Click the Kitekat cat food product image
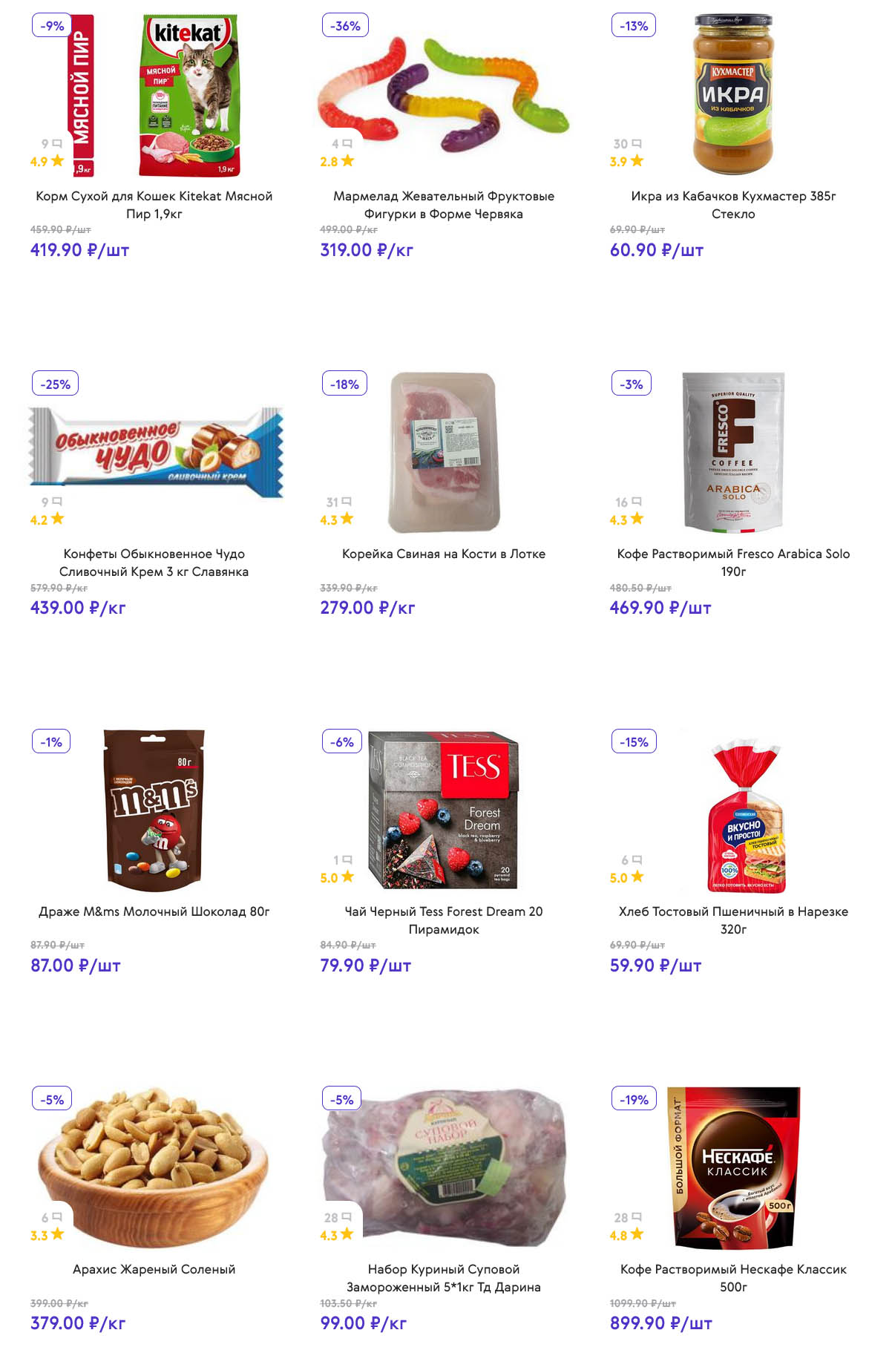Image resolution: width=869 pixels, height=1350 pixels. (189, 95)
